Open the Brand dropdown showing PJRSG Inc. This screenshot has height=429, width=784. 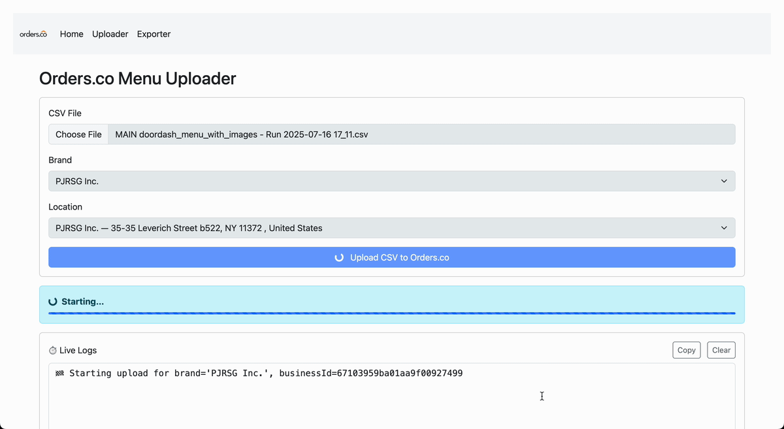point(391,181)
